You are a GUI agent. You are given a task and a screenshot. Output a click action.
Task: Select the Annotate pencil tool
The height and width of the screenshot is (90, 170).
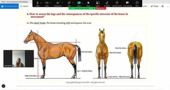pos(107,3)
